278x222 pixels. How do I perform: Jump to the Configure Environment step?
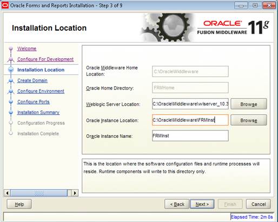pyautogui.click(x=41, y=91)
